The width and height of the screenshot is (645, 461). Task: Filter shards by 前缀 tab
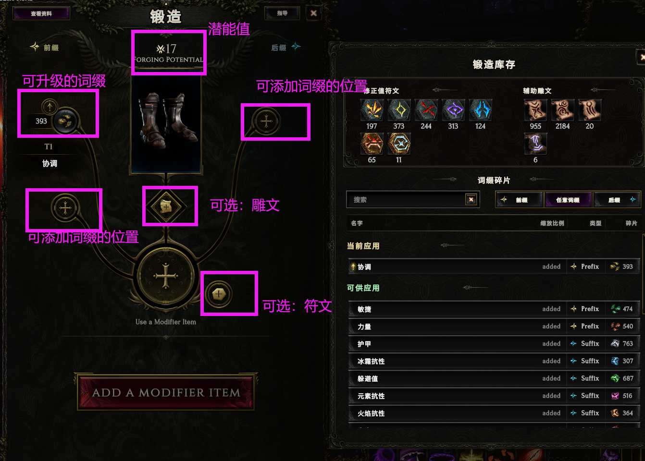(x=519, y=200)
